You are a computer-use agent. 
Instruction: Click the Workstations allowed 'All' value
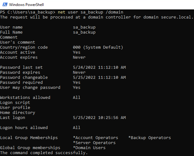[x=77, y=98]
